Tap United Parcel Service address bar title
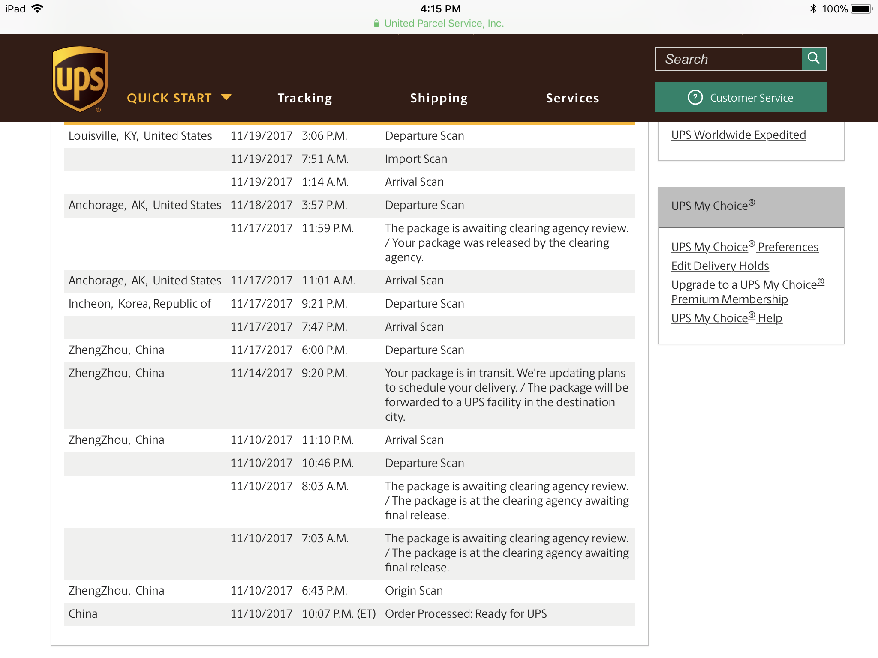Screen dimensions: 878x658 click(x=444, y=24)
